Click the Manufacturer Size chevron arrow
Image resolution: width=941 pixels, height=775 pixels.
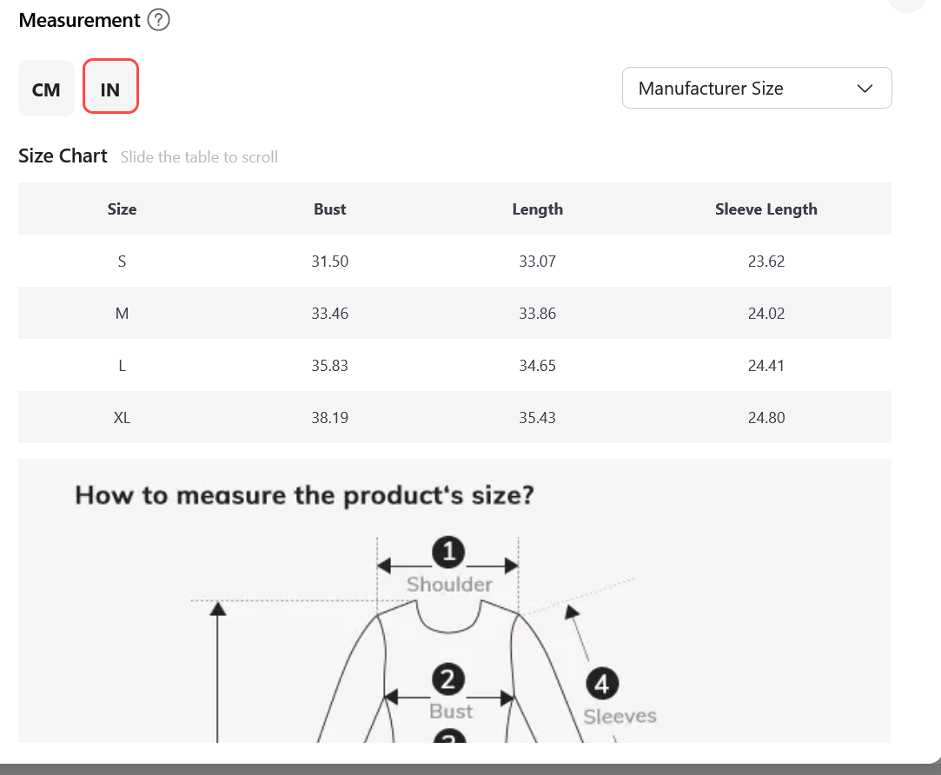[x=865, y=89]
